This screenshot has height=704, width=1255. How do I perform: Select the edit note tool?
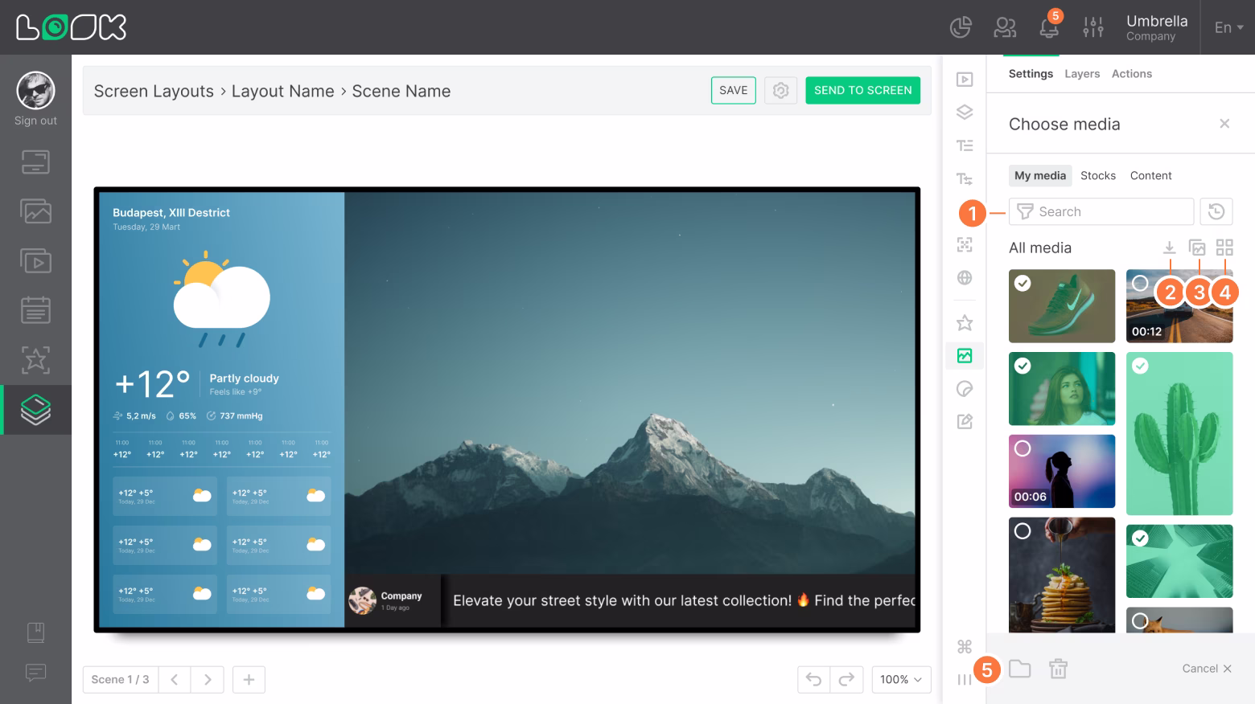coord(965,422)
